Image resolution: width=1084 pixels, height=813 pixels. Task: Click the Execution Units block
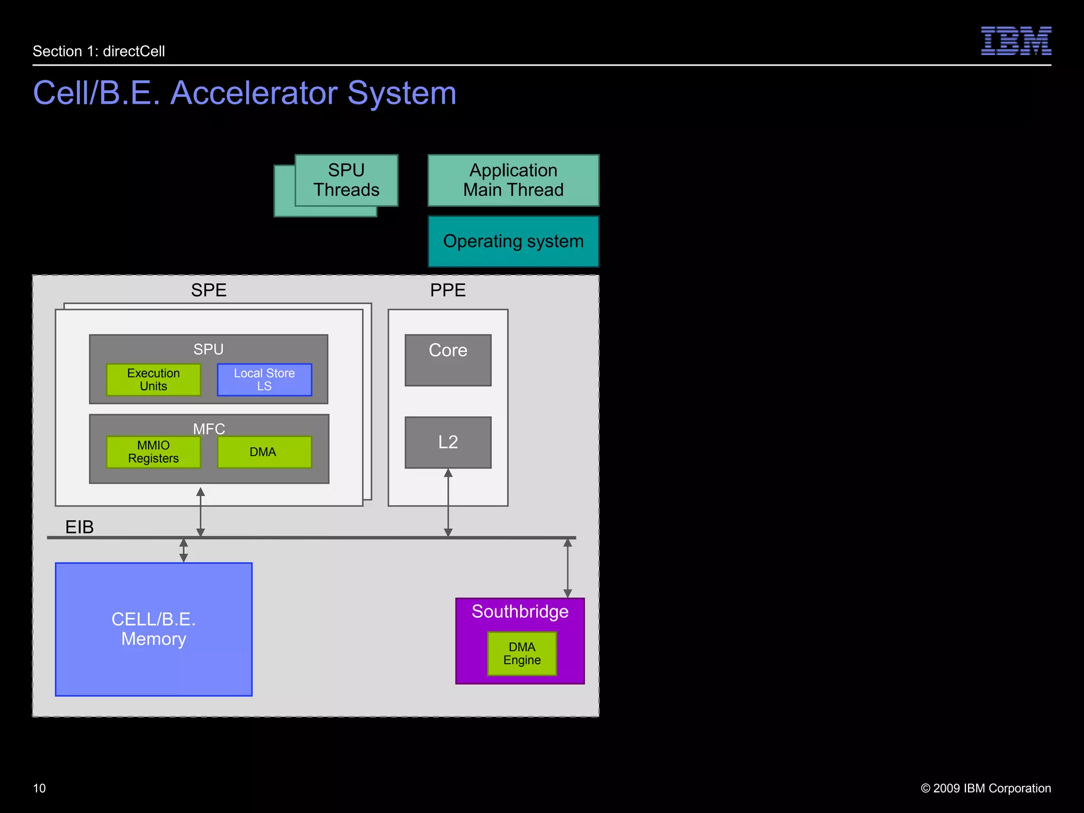pyautogui.click(x=153, y=380)
